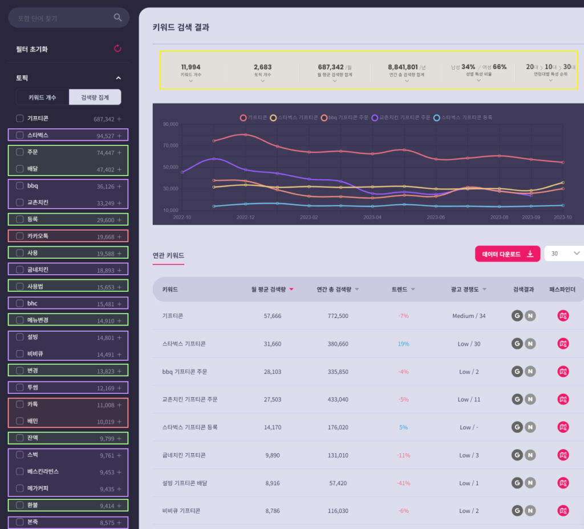Viewport: 584px width, 529px height.
Task: Expand 연령대별 특성 순위 stat
Action: (x=550, y=80)
